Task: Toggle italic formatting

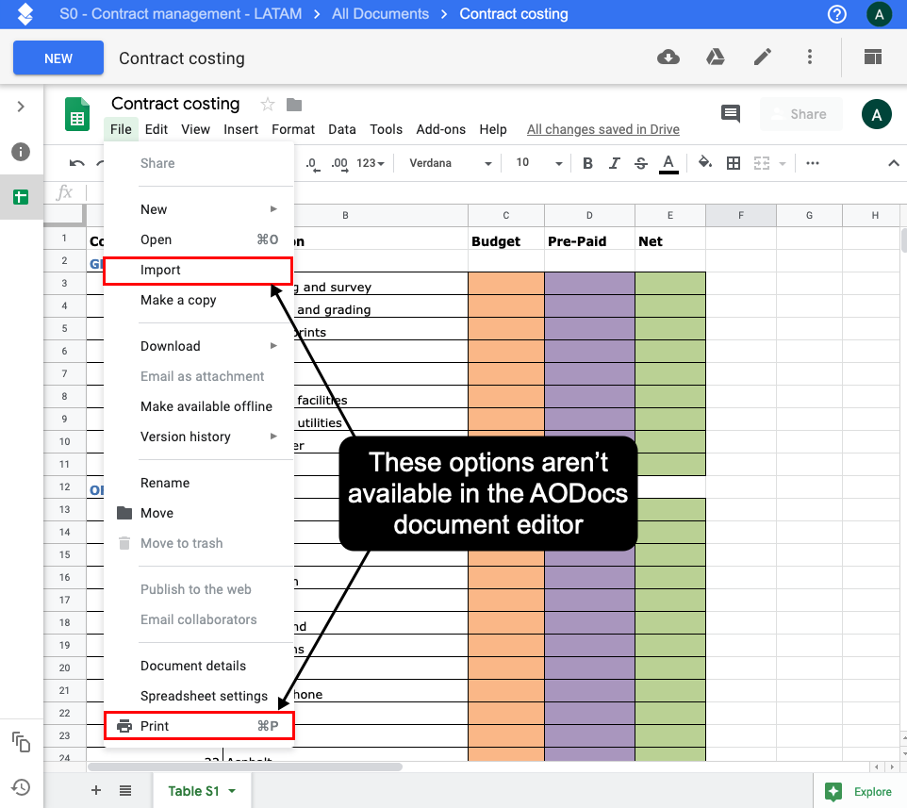Action: pyautogui.click(x=615, y=163)
